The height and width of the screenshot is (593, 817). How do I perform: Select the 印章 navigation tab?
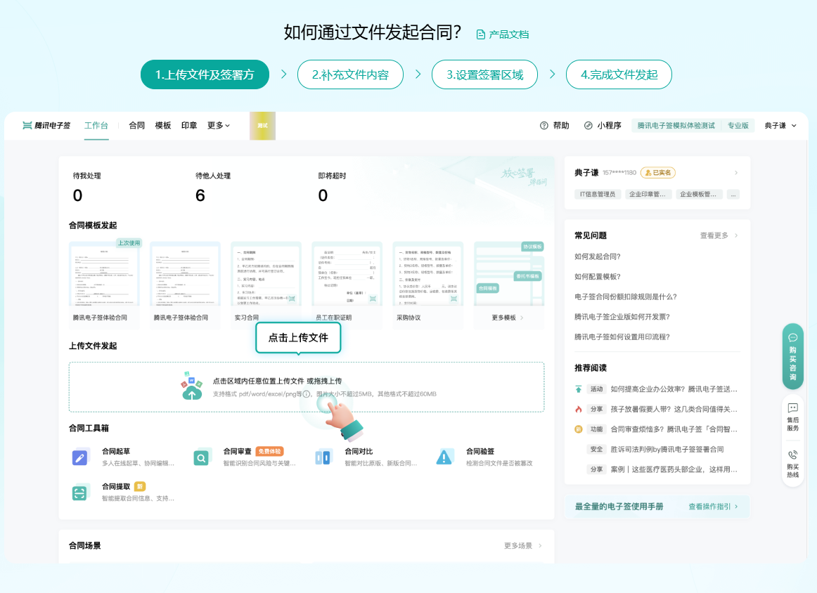(x=189, y=126)
